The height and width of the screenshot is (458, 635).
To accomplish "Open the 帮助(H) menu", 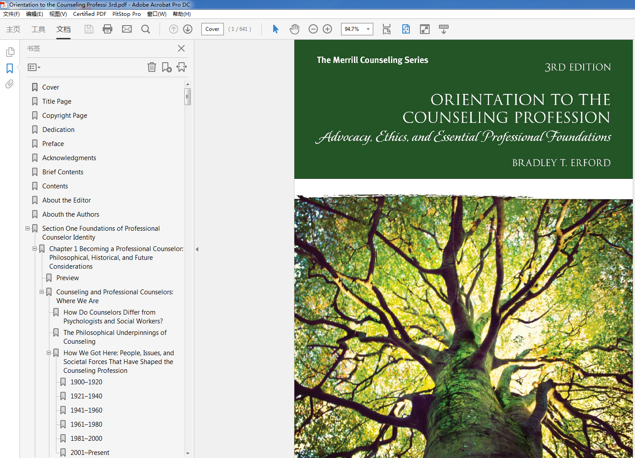I will (x=182, y=14).
